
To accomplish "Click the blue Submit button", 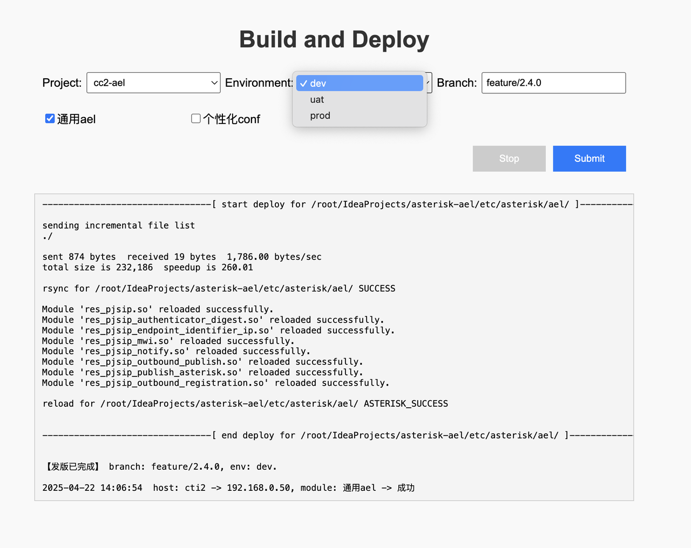I will tap(589, 159).
